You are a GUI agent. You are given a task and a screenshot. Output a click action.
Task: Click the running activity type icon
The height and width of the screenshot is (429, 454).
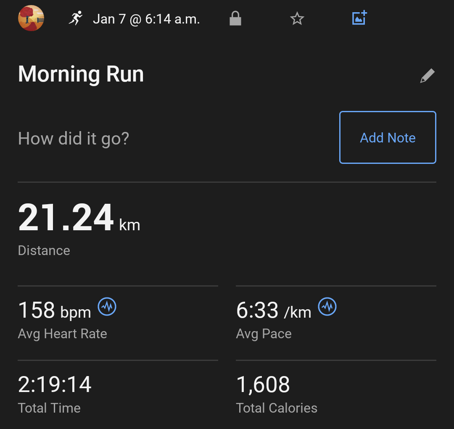point(76,18)
